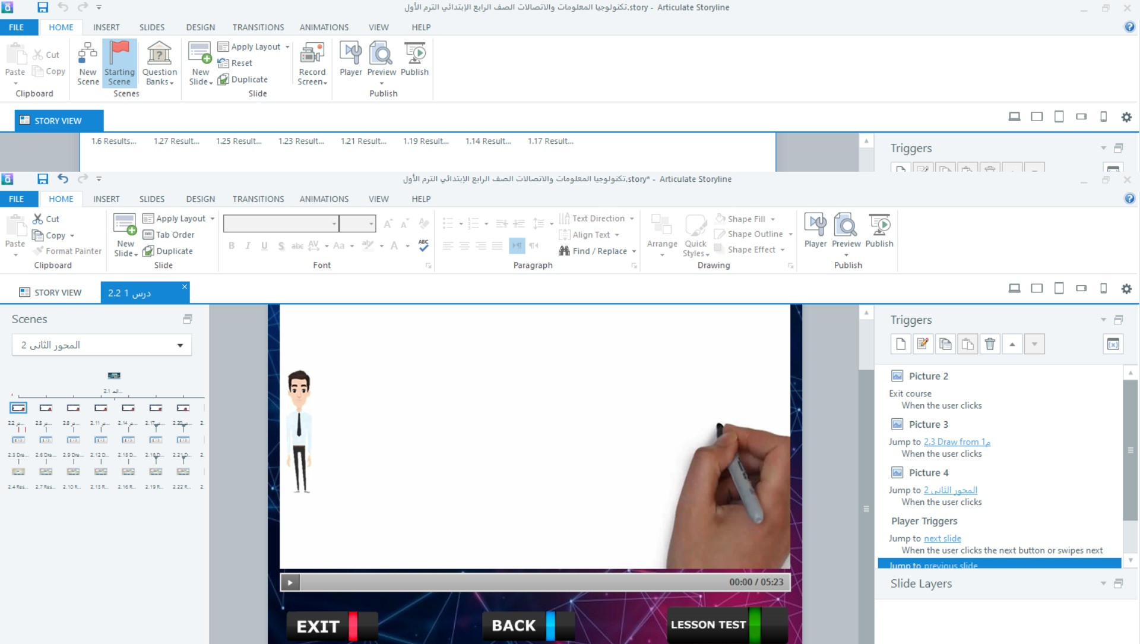Image resolution: width=1140 pixels, height=644 pixels.
Task: Open the DESIGN tab in the upper window
Action: 201,27
